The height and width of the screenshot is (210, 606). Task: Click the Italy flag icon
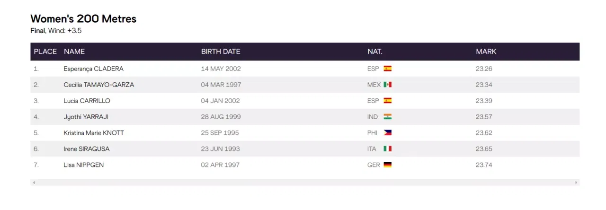(x=387, y=149)
